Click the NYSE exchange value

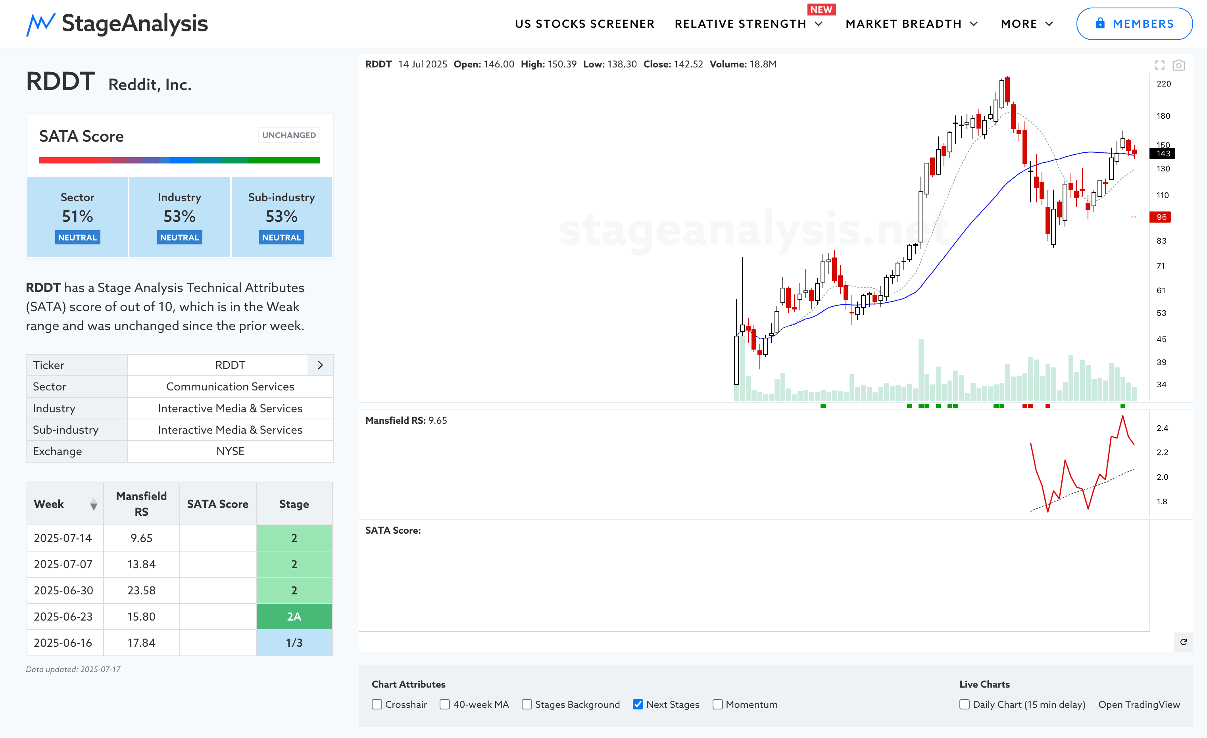(x=230, y=451)
